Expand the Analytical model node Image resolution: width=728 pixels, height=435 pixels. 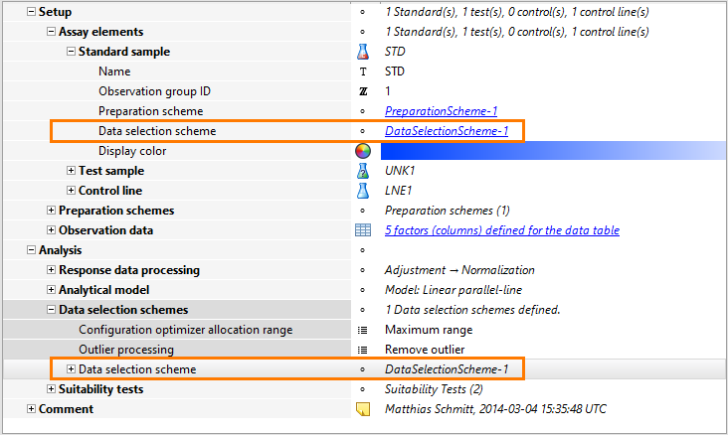51,290
